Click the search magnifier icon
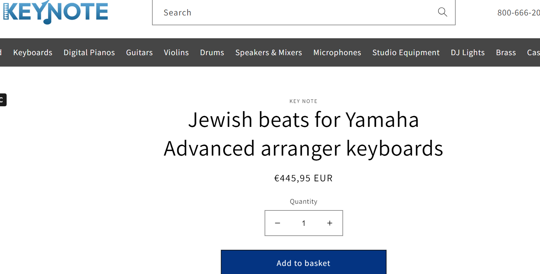 [443, 12]
